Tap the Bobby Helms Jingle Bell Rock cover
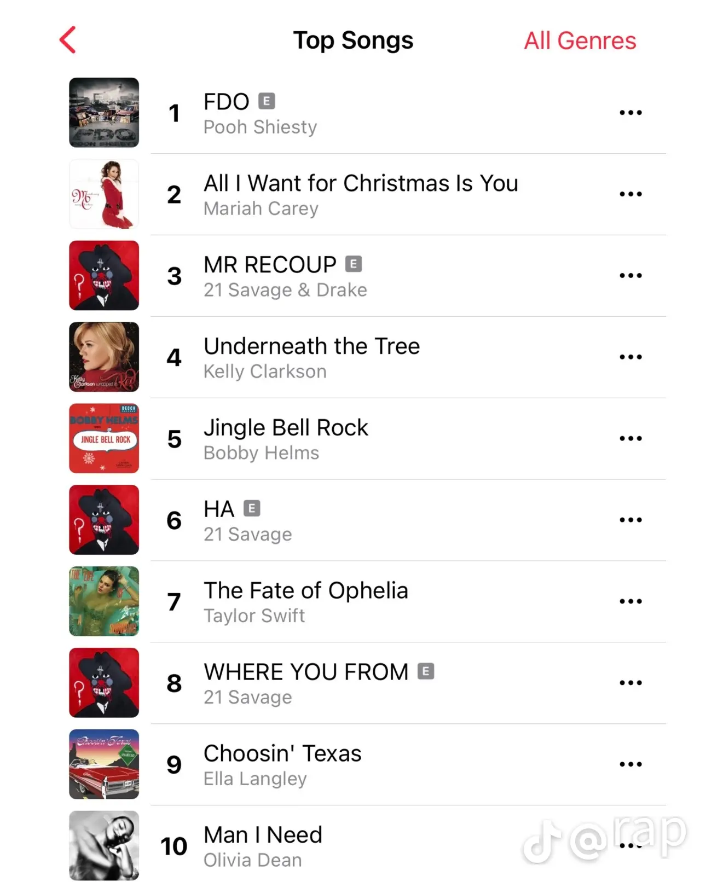This screenshot has height=882, width=706. click(x=104, y=439)
